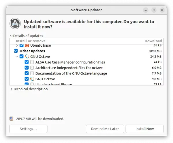Uncheck the Other updates checkbox

[16, 51]
